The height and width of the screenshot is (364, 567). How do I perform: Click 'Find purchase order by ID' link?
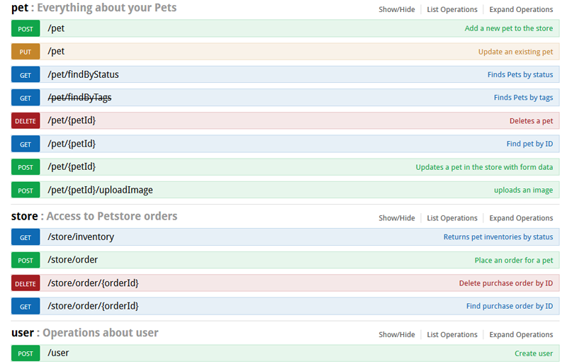510,306
